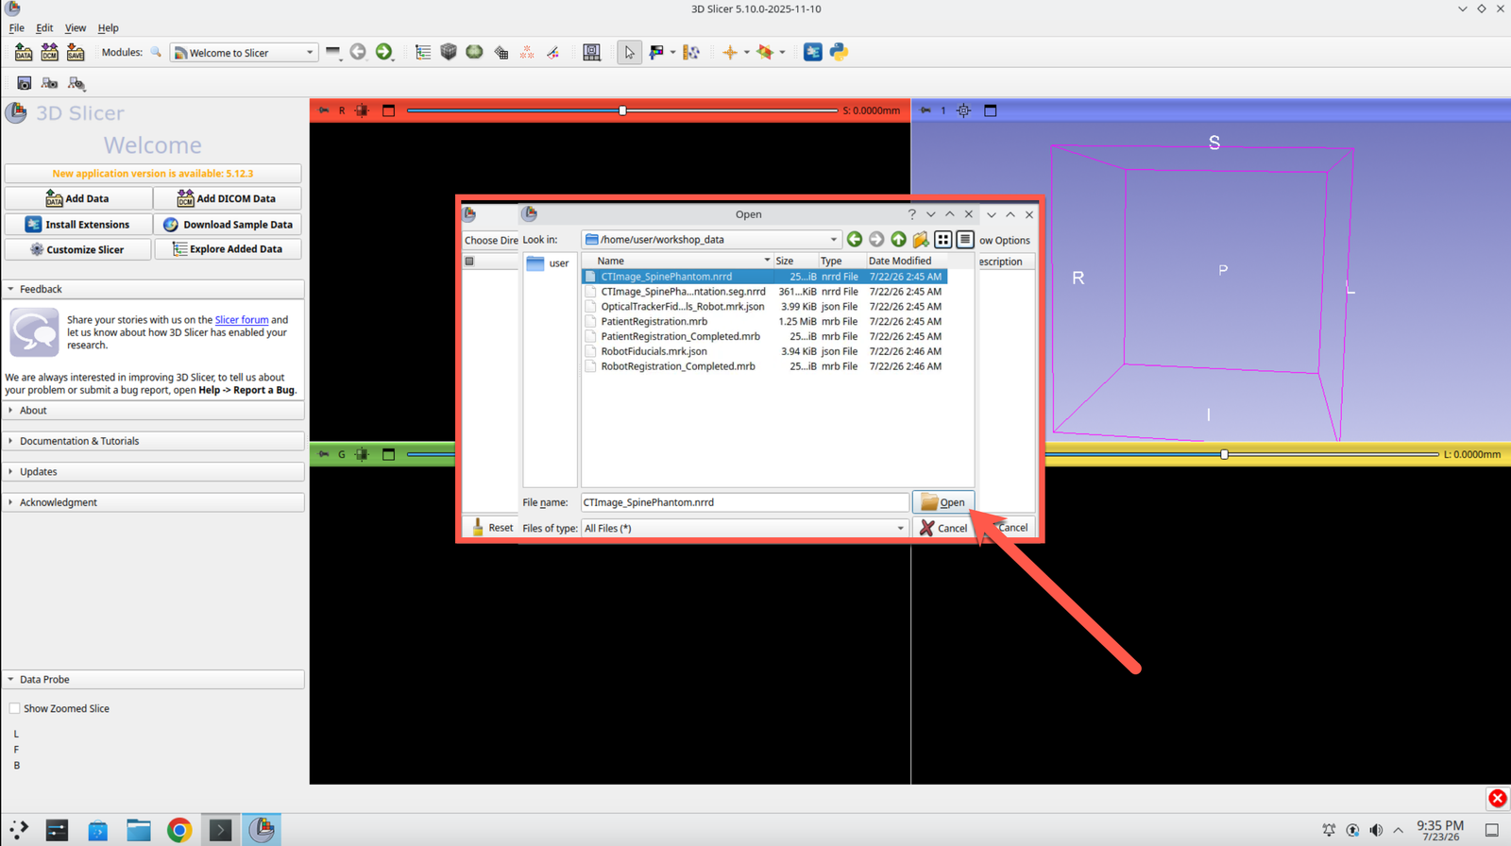Open the Volume Rendering cube icon

pyautogui.click(x=449, y=53)
